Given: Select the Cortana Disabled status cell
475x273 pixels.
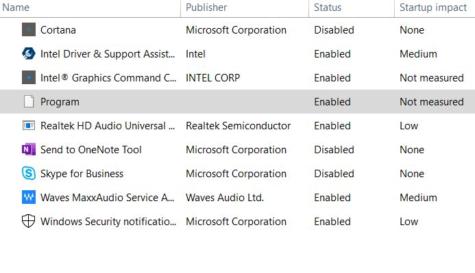Looking at the screenshot, I should tap(334, 30).
